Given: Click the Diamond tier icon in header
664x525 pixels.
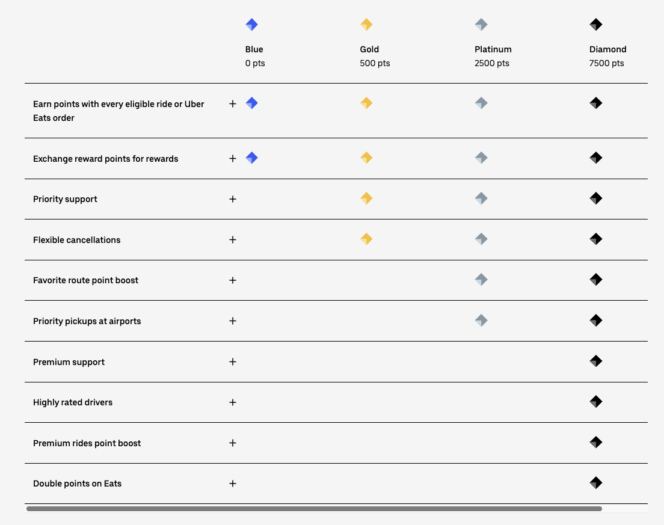Looking at the screenshot, I should pyautogui.click(x=596, y=25).
